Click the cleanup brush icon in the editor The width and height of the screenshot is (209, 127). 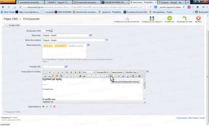[x=115, y=76]
